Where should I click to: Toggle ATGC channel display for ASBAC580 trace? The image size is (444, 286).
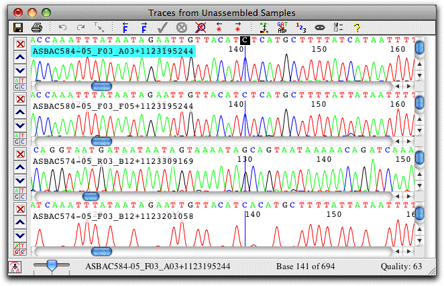20,139
